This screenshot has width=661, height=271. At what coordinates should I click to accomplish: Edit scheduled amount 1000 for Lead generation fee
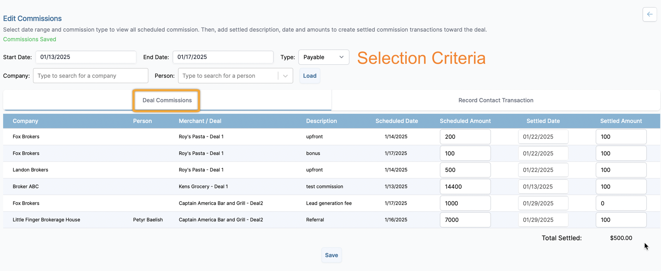465,203
